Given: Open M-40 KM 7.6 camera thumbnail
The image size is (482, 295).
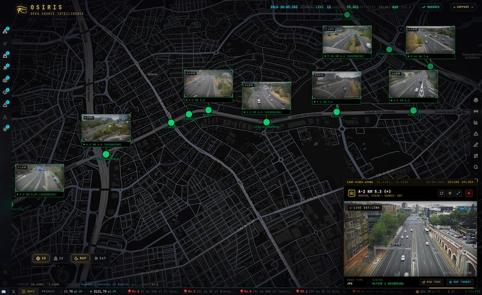Looking at the screenshot, I should click(430, 42).
